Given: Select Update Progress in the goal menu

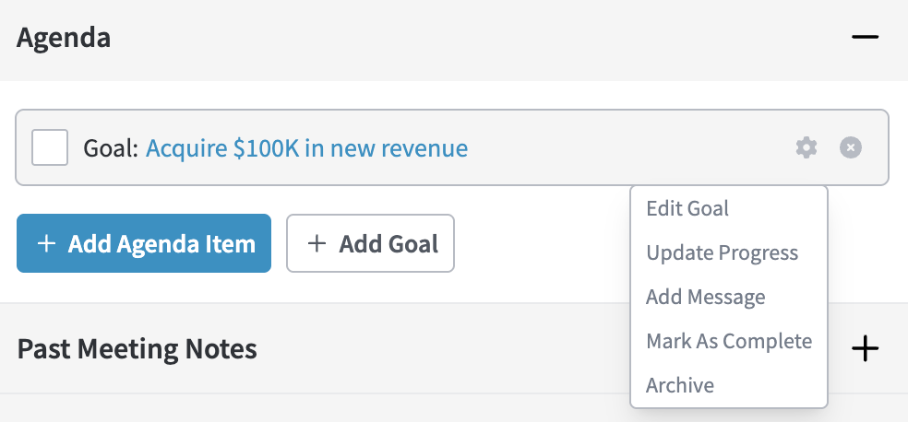Looking at the screenshot, I should tap(722, 252).
